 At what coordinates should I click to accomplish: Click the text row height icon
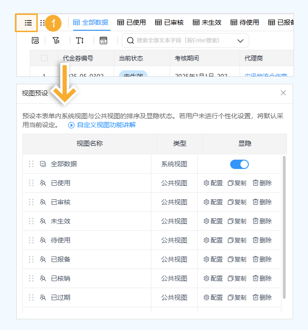(x=80, y=40)
